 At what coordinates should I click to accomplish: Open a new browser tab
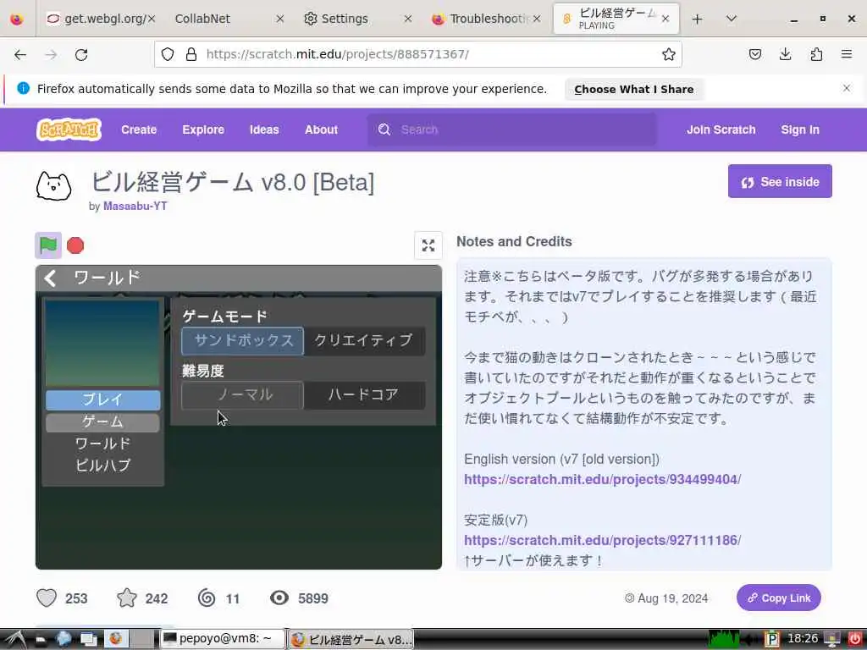tap(698, 19)
